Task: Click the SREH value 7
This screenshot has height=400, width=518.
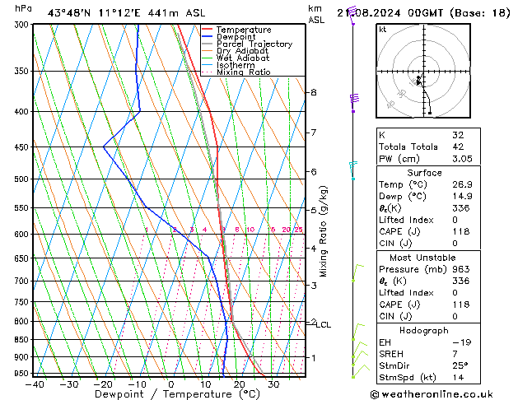Action: 455,354
